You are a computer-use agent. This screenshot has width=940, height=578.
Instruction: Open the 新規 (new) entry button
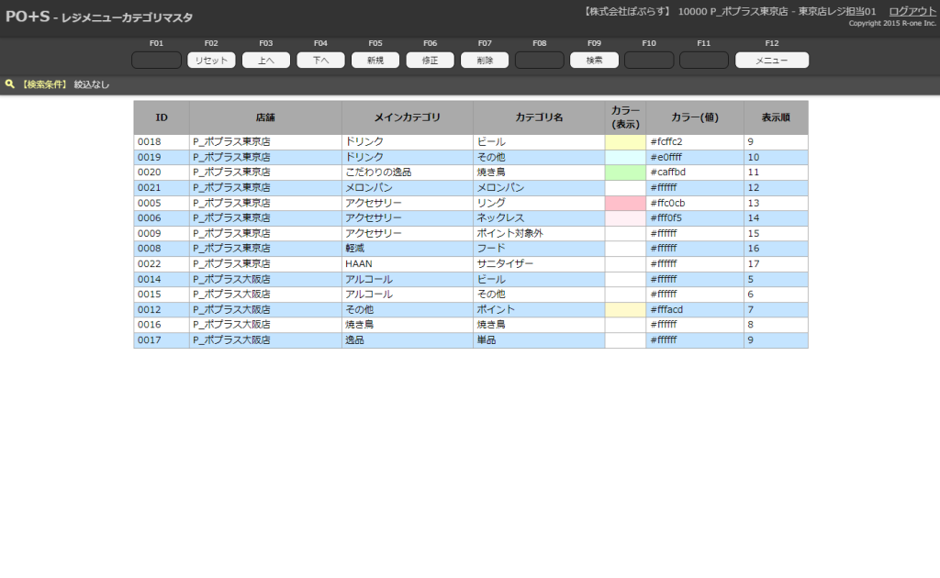(375, 61)
